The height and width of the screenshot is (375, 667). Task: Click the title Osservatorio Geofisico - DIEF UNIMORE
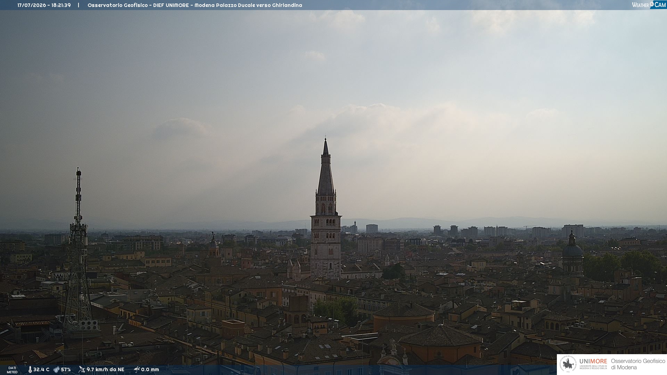[138, 5]
